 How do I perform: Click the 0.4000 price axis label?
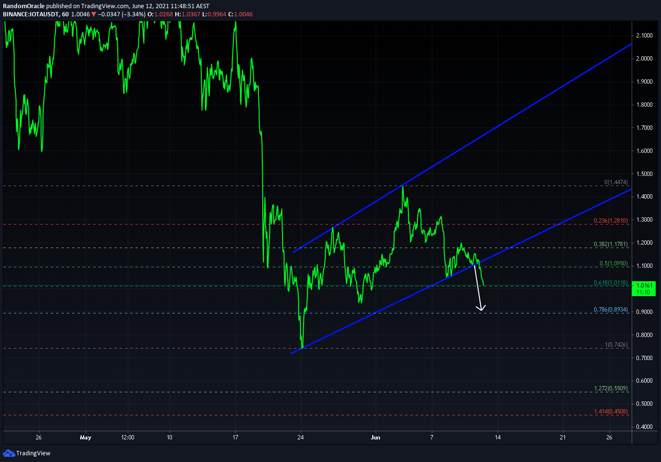click(644, 427)
